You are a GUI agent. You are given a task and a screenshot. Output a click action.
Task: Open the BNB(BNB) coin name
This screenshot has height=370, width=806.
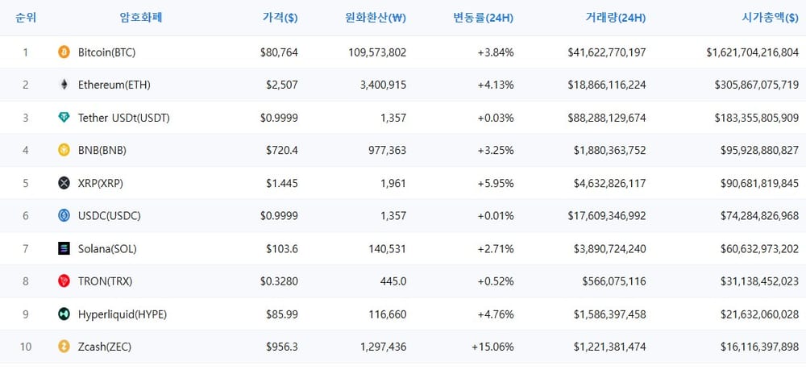point(102,150)
